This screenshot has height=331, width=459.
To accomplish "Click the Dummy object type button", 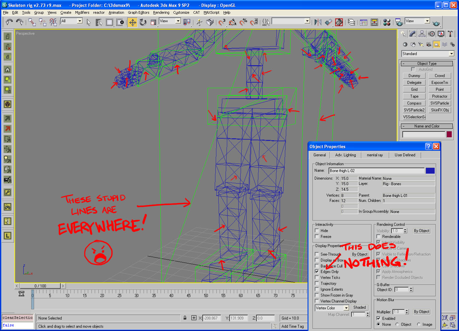I will point(414,76).
